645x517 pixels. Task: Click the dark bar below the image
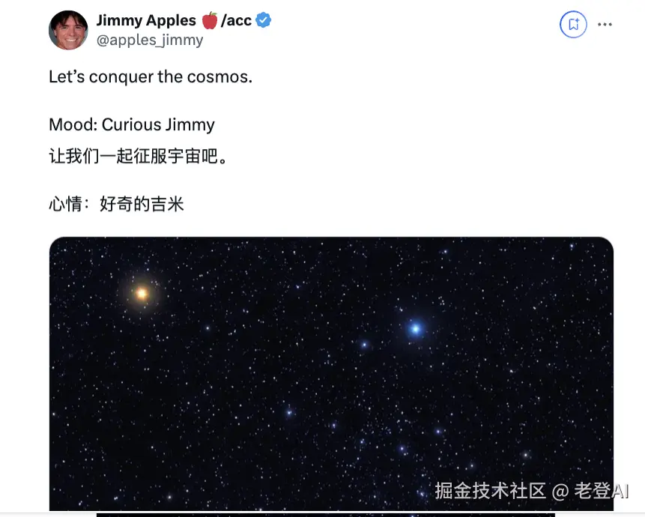coord(325,515)
